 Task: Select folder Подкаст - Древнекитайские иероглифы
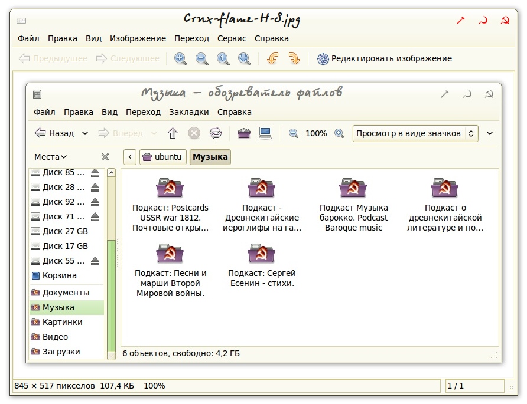[x=262, y=205]
